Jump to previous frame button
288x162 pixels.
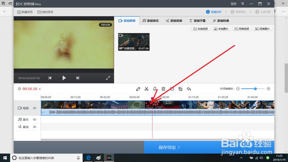click(50, 78)
